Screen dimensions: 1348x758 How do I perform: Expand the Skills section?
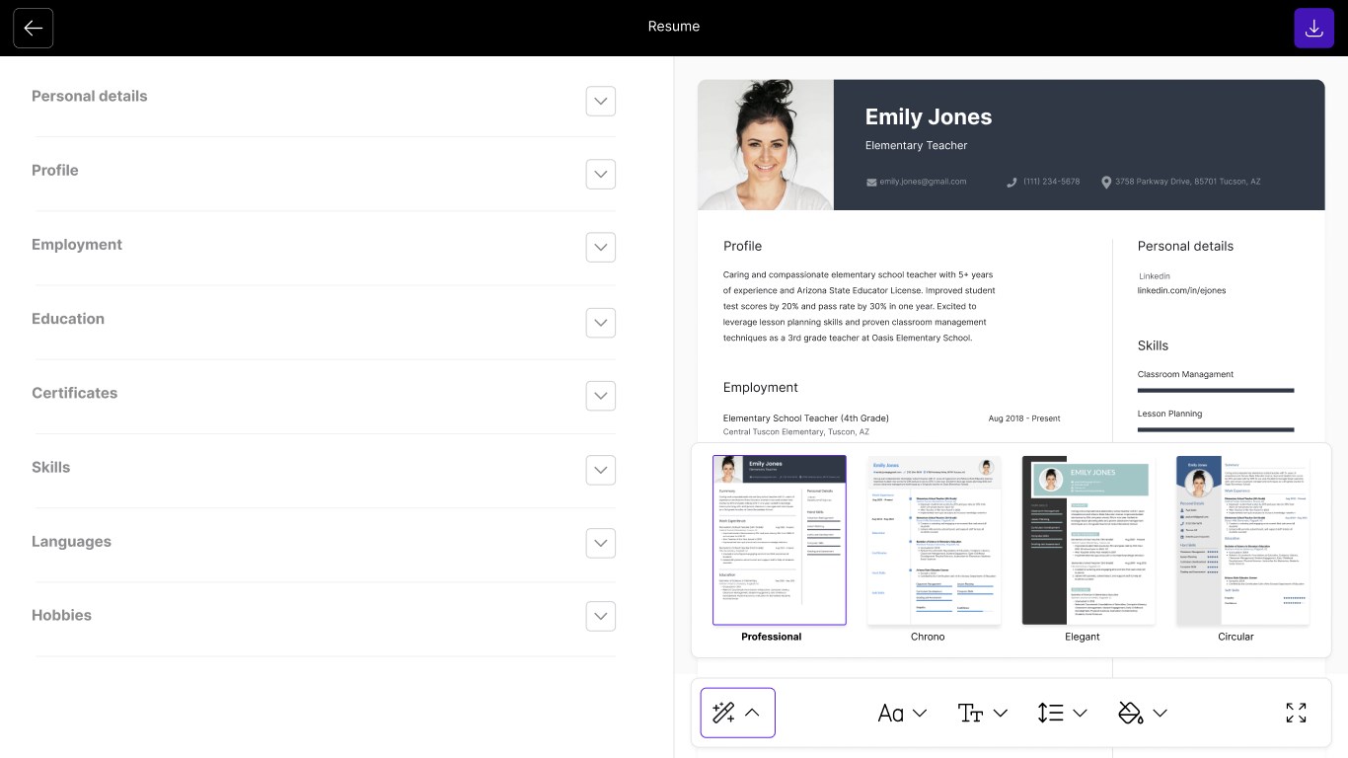tap(600, 470)
